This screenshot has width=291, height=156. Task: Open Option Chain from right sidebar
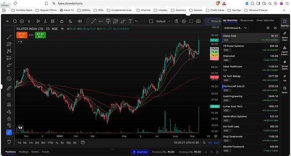click(285, 36)
